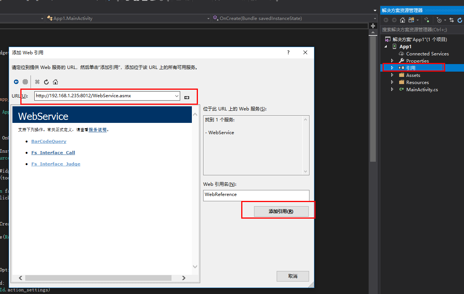Image resolution: width=464 pixels, height=294 pixels.
Task: Select MainActivity.cs file in Solution Explorer
Action: [422, 90]
